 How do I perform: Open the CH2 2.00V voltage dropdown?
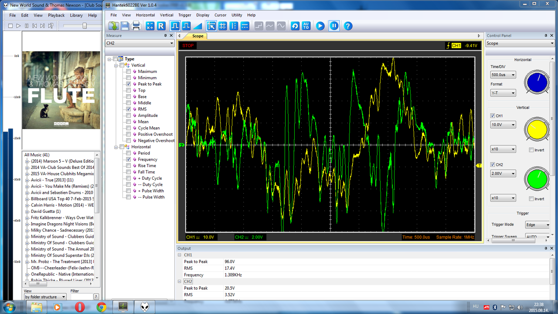(x=503, y=174)
